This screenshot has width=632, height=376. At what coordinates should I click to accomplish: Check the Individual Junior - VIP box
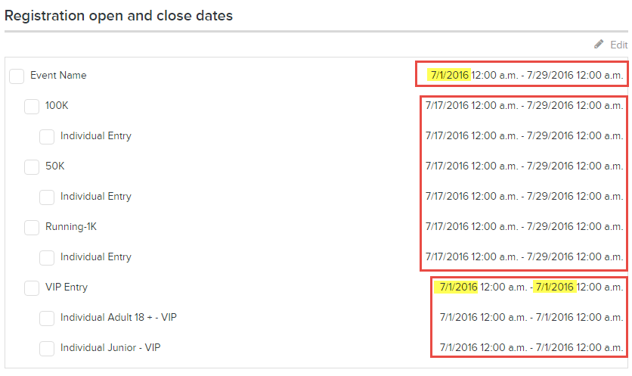coord(47,349)
